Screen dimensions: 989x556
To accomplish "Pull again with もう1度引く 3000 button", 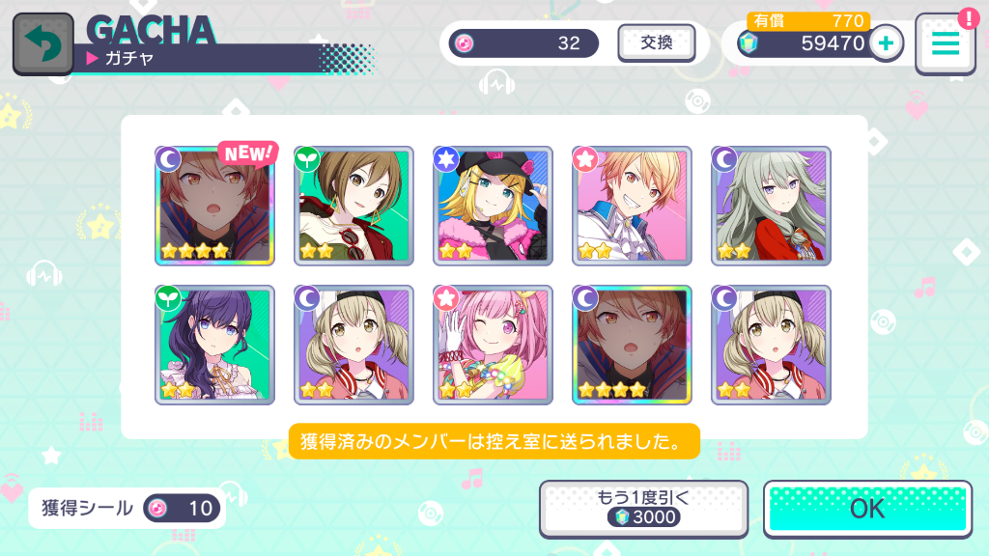I will pos(643,509).
